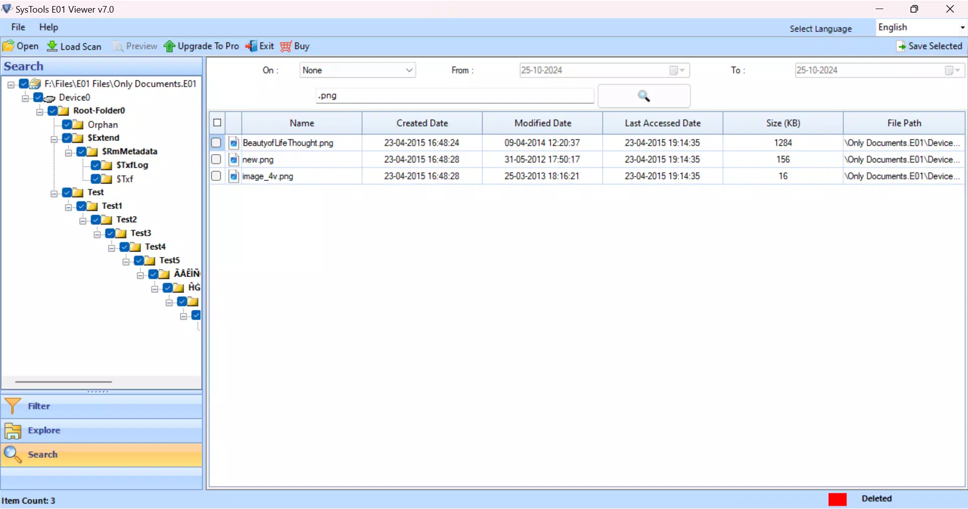Open the File menu
Viewport: 968px width, 509px height.
point(18,27)
